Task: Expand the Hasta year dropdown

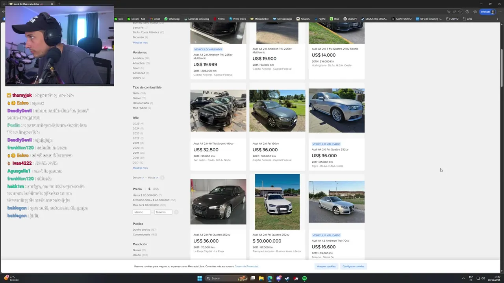Action: [x=153, y=178]
